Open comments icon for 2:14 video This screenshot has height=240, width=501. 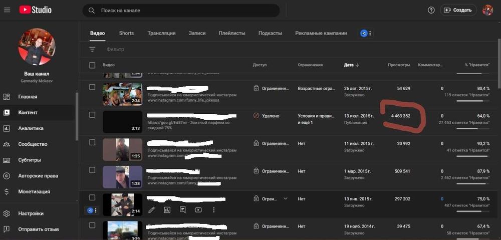click(x=183, y=210)
